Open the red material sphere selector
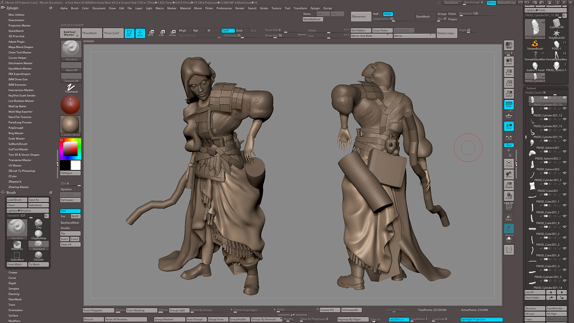Viewport: 574px width, 323px height. 71,104
